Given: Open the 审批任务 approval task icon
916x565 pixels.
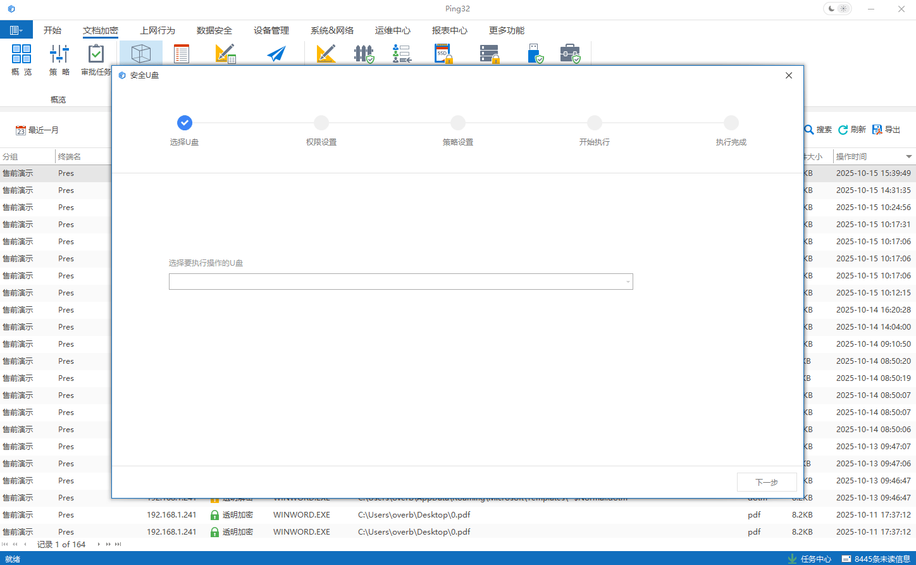Looking at the screenshot, I should [96, 54].
